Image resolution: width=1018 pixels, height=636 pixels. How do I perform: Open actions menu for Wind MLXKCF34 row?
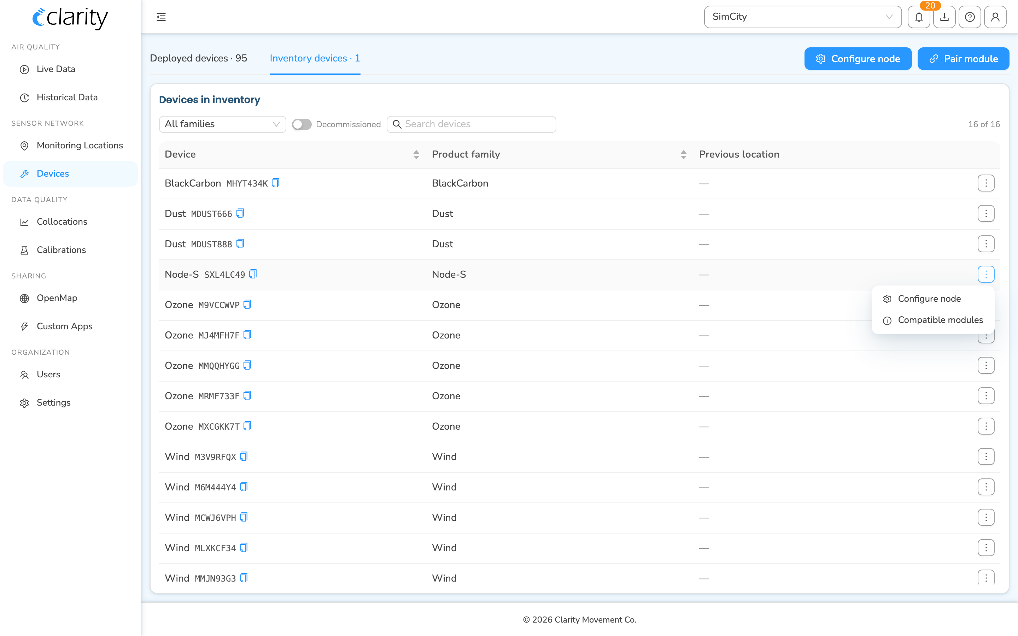coord(986,548)
